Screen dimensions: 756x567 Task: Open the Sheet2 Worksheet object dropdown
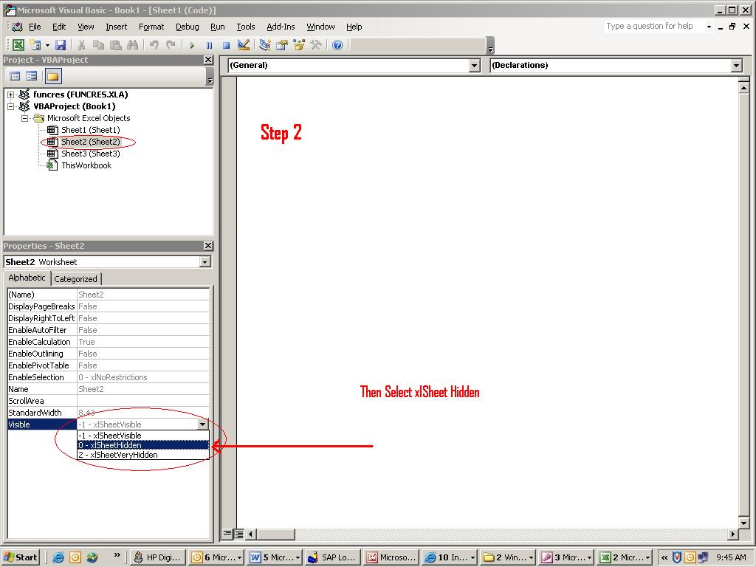click(x=205, y=262)
